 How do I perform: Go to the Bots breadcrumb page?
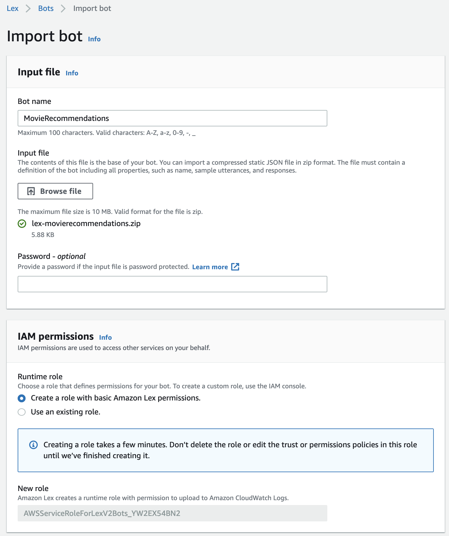tap(46, 9)
